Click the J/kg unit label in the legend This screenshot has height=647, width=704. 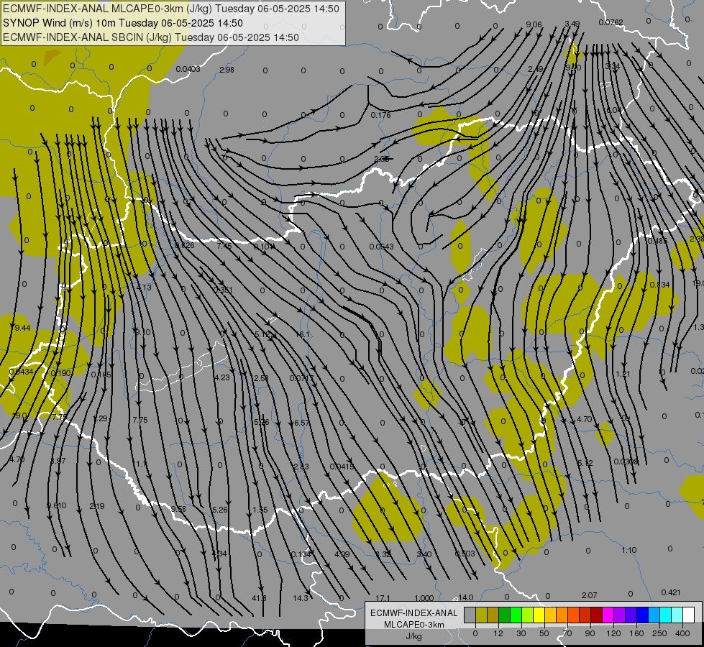[x=413, y=636]
